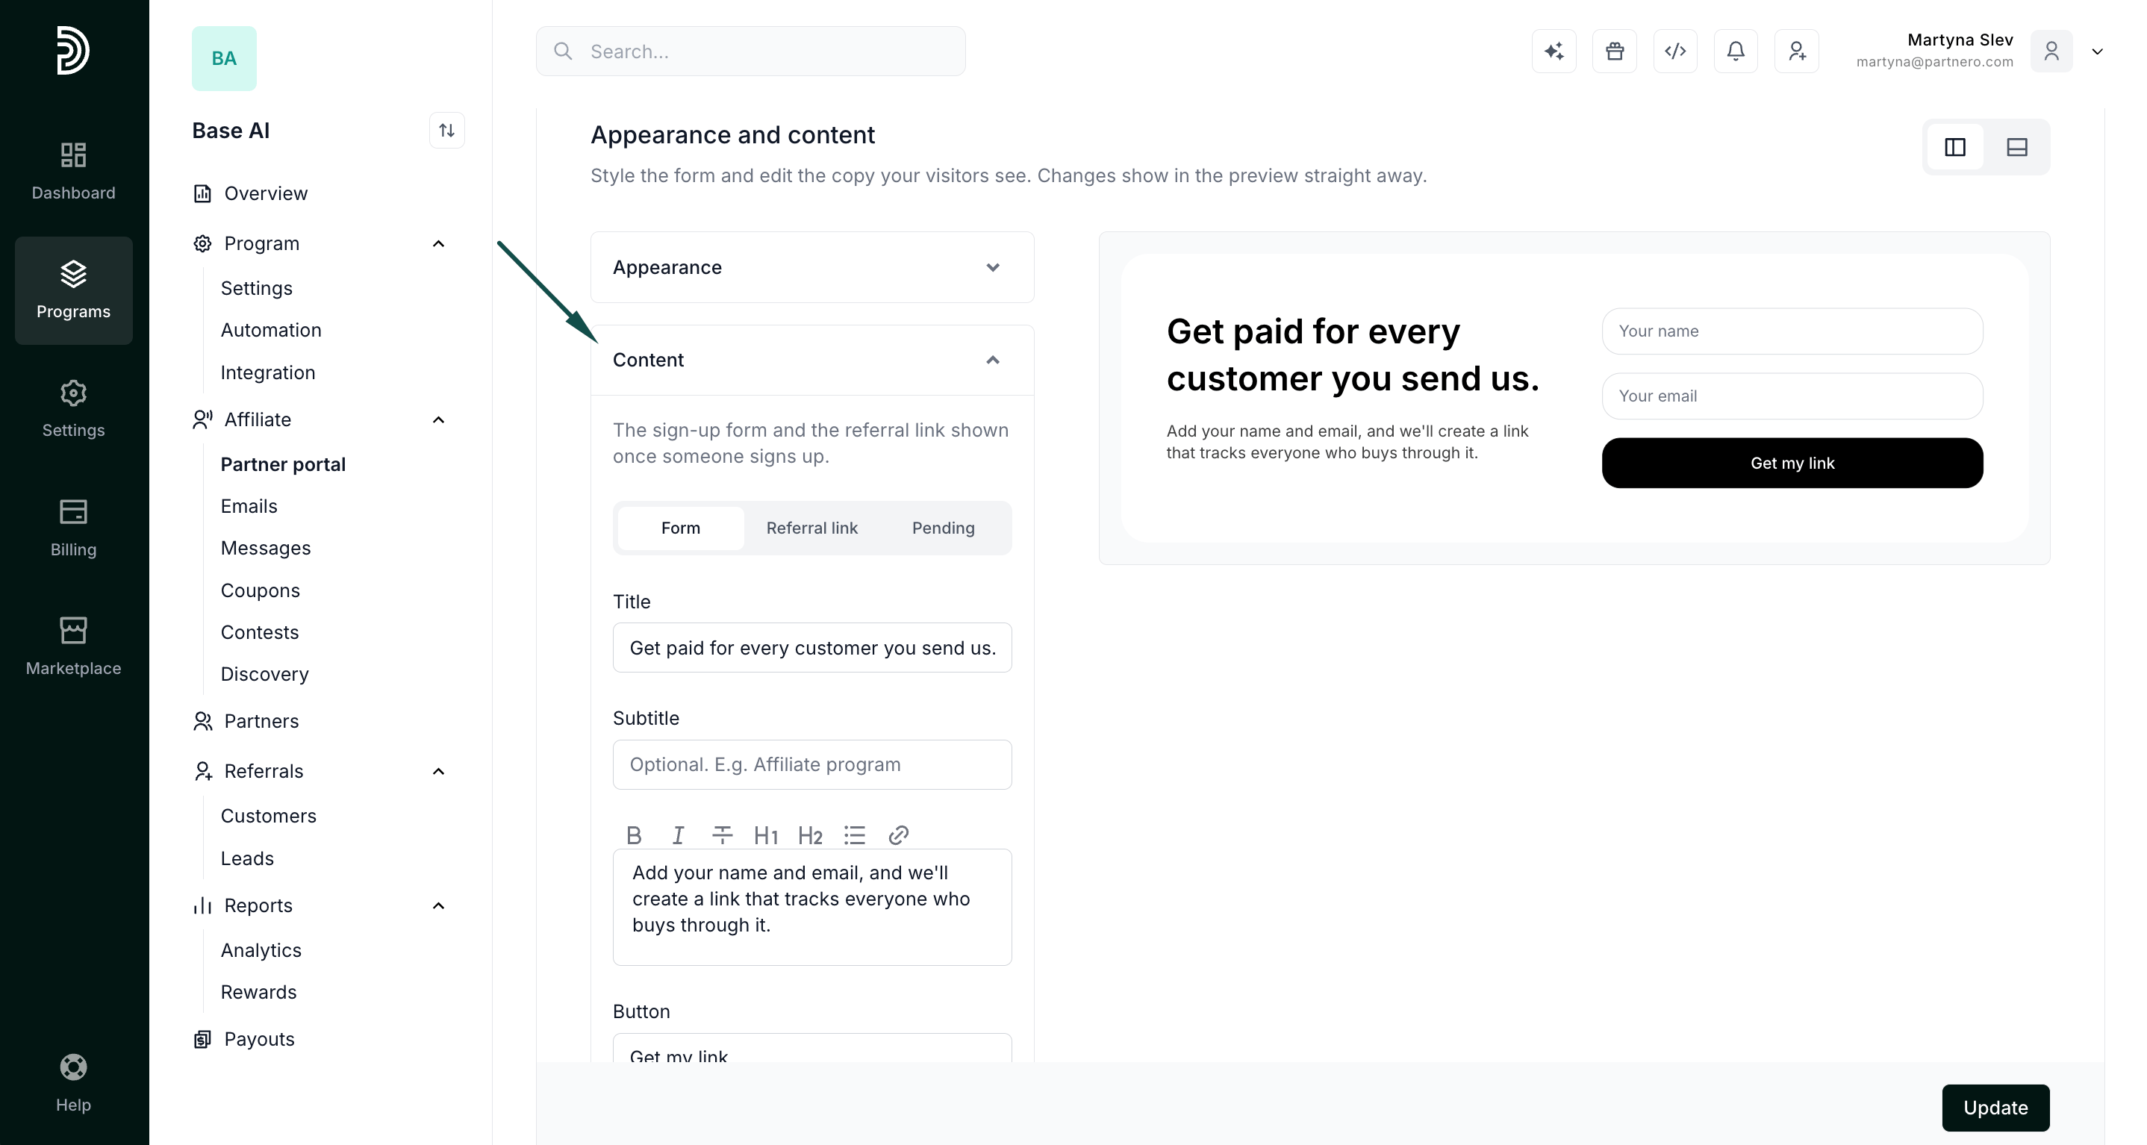Click Your name preview field
This screenshot has width=2147, height=1145.
(1792, 331)
